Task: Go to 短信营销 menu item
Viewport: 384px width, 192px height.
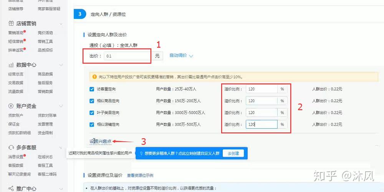Action: pos(16,41)
